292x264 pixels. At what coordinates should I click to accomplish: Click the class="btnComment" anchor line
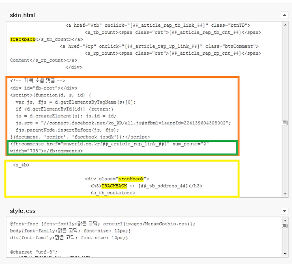click(159, 46)
